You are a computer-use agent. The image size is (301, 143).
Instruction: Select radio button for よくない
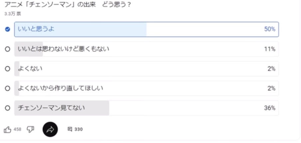click(7, 69)
